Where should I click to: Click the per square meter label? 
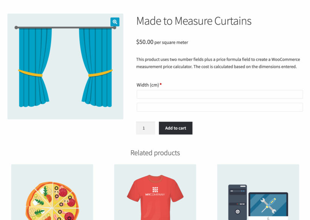pyautogui.click(x=171, y=42)
